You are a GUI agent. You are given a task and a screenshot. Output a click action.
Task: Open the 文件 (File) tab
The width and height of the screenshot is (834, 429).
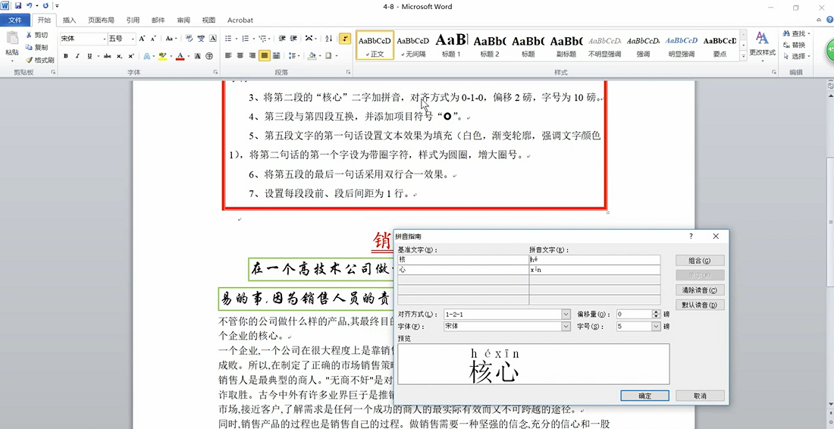click(15, 20)
